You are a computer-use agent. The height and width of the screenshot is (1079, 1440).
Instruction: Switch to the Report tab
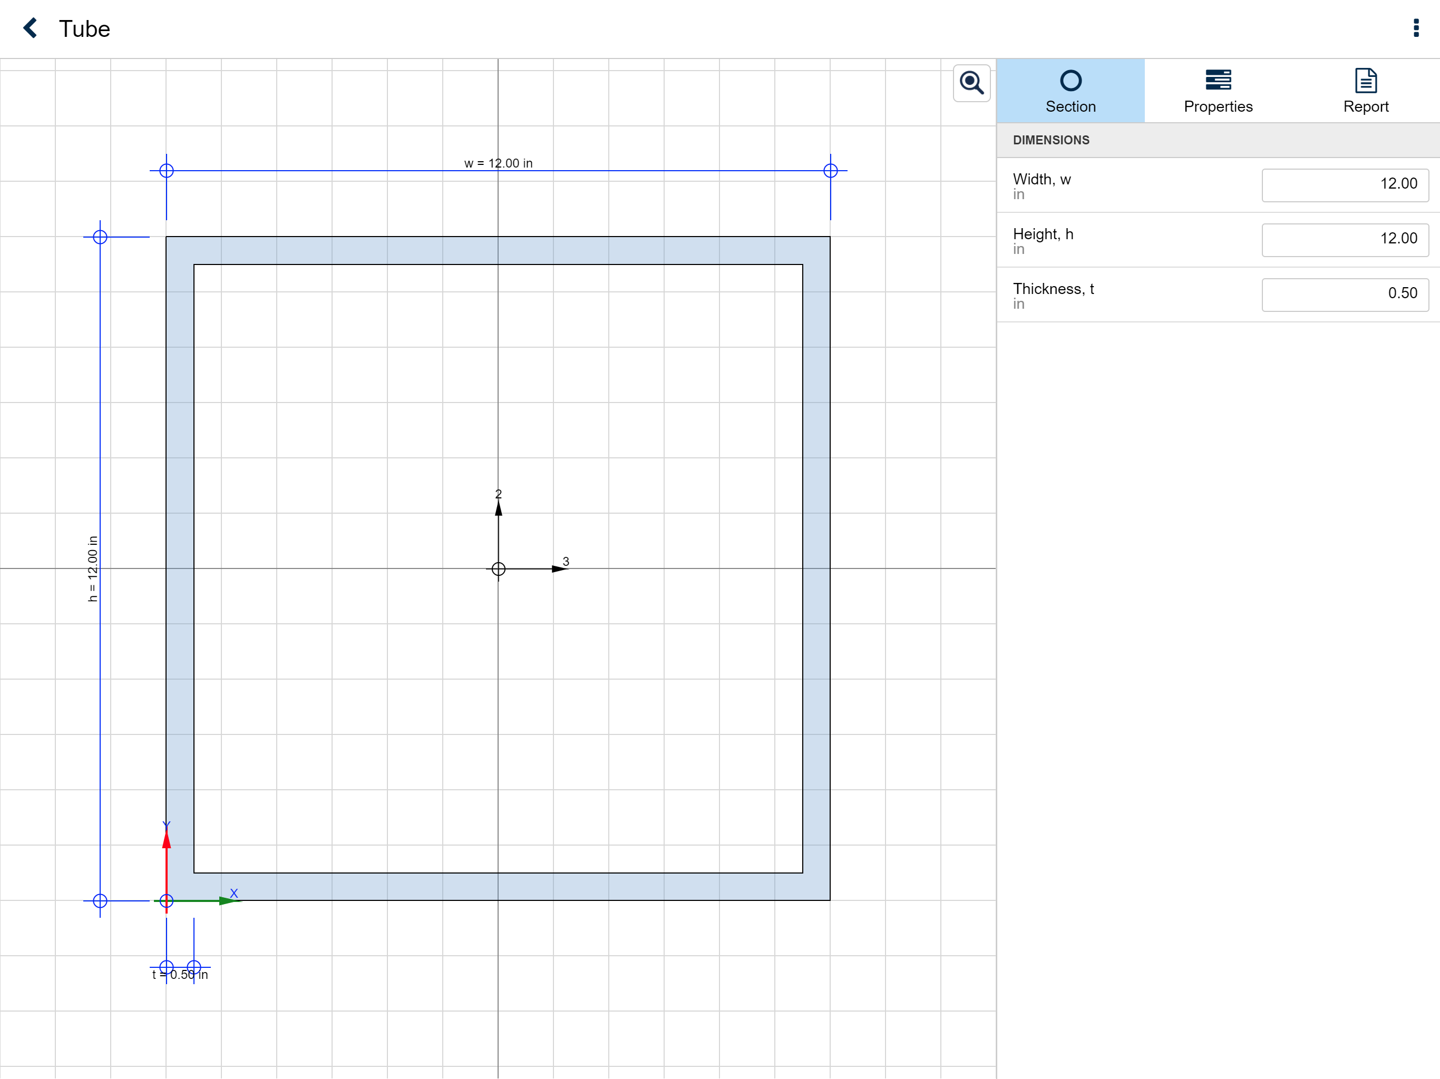click(x=1365, y=105)
